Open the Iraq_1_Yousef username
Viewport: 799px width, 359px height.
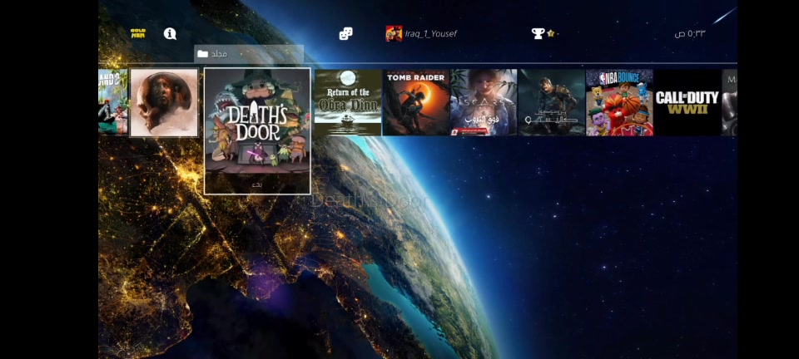pyautogui.click(x=431, y=34)
